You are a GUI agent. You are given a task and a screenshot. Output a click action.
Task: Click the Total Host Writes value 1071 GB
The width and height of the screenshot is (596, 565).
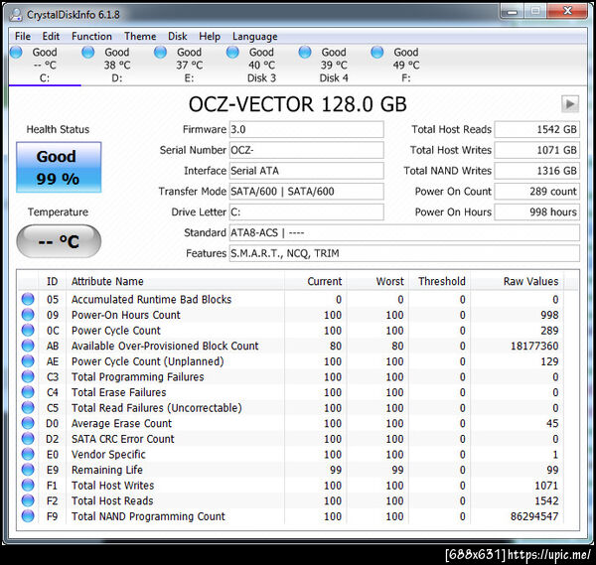(x=536, y=150)
